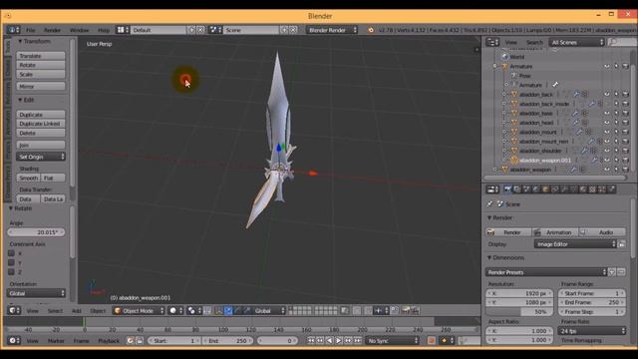This screenshot has width=638, height=359.
Task: Click the auto keyframe record button
Action: coord(432,341)
